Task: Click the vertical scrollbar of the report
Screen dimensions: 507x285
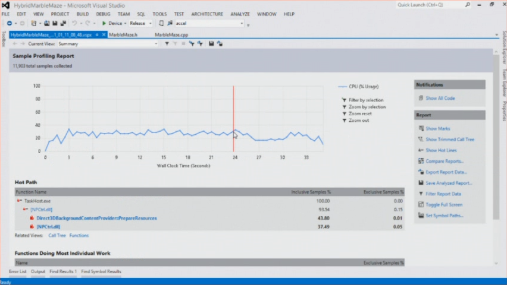Action: click(x=496, y=137)
